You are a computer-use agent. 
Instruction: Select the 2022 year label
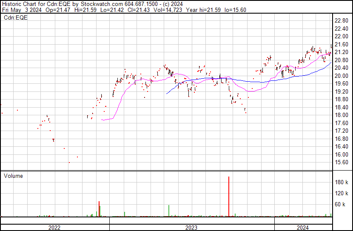(x=54, y=228)
